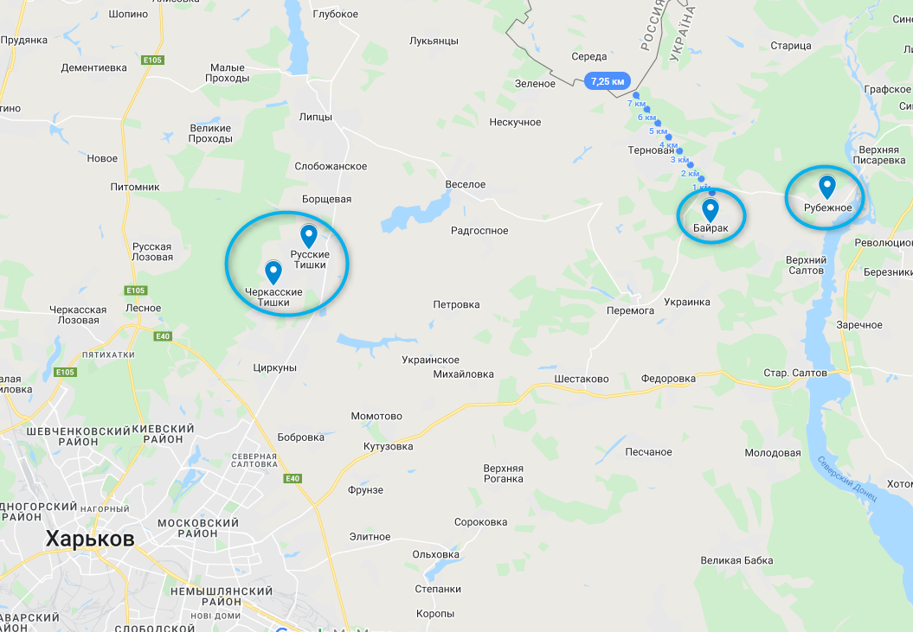This screenshot has height=632, width=913.
Task: Select the Байрак location pin
Action: pyautogui.click(x=710, y=210)
